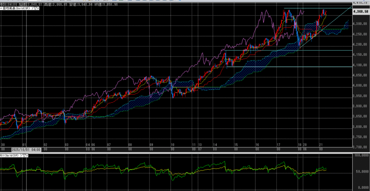This screenshot has width=370, height=191.
Task: Click the minus icon before 一目均衡表 title
Action: (x=1, y=8)
